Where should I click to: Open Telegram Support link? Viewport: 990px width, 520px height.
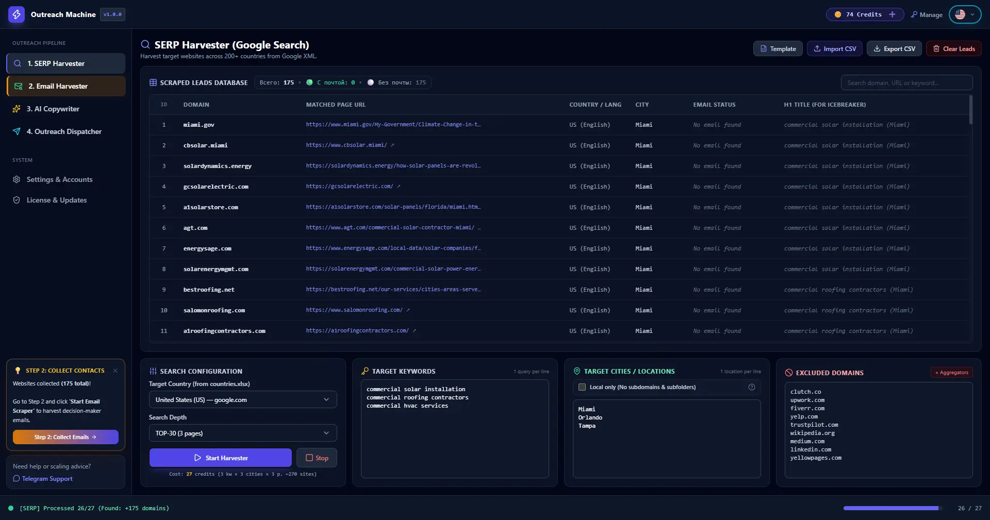(x=43, y=479)
